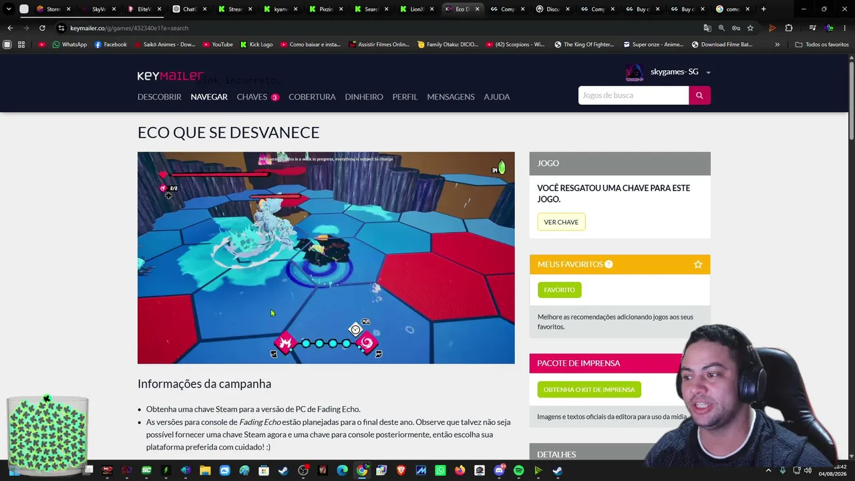Image resolution: width=855 pixels, height=481 pixels.
Task: Open the Facebook bookmark
Action: (x=110, y=45)
